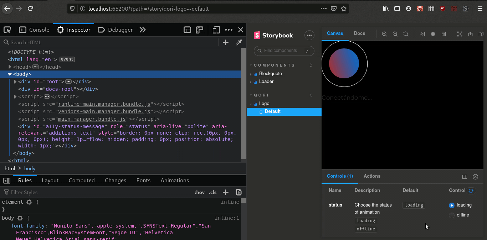Open the change background icon in Storybook toolbar

click(422, 34)
